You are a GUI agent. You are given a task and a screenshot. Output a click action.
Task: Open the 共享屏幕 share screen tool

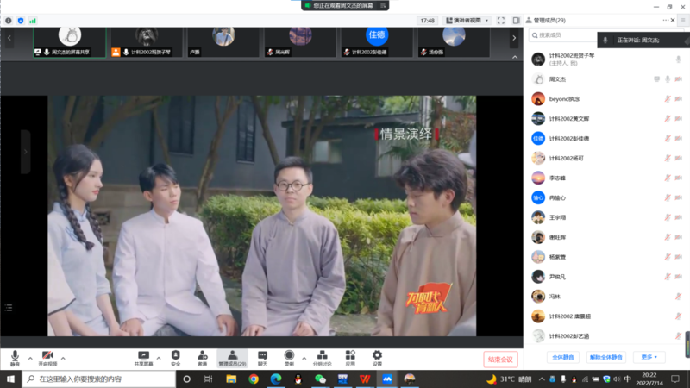143,358
